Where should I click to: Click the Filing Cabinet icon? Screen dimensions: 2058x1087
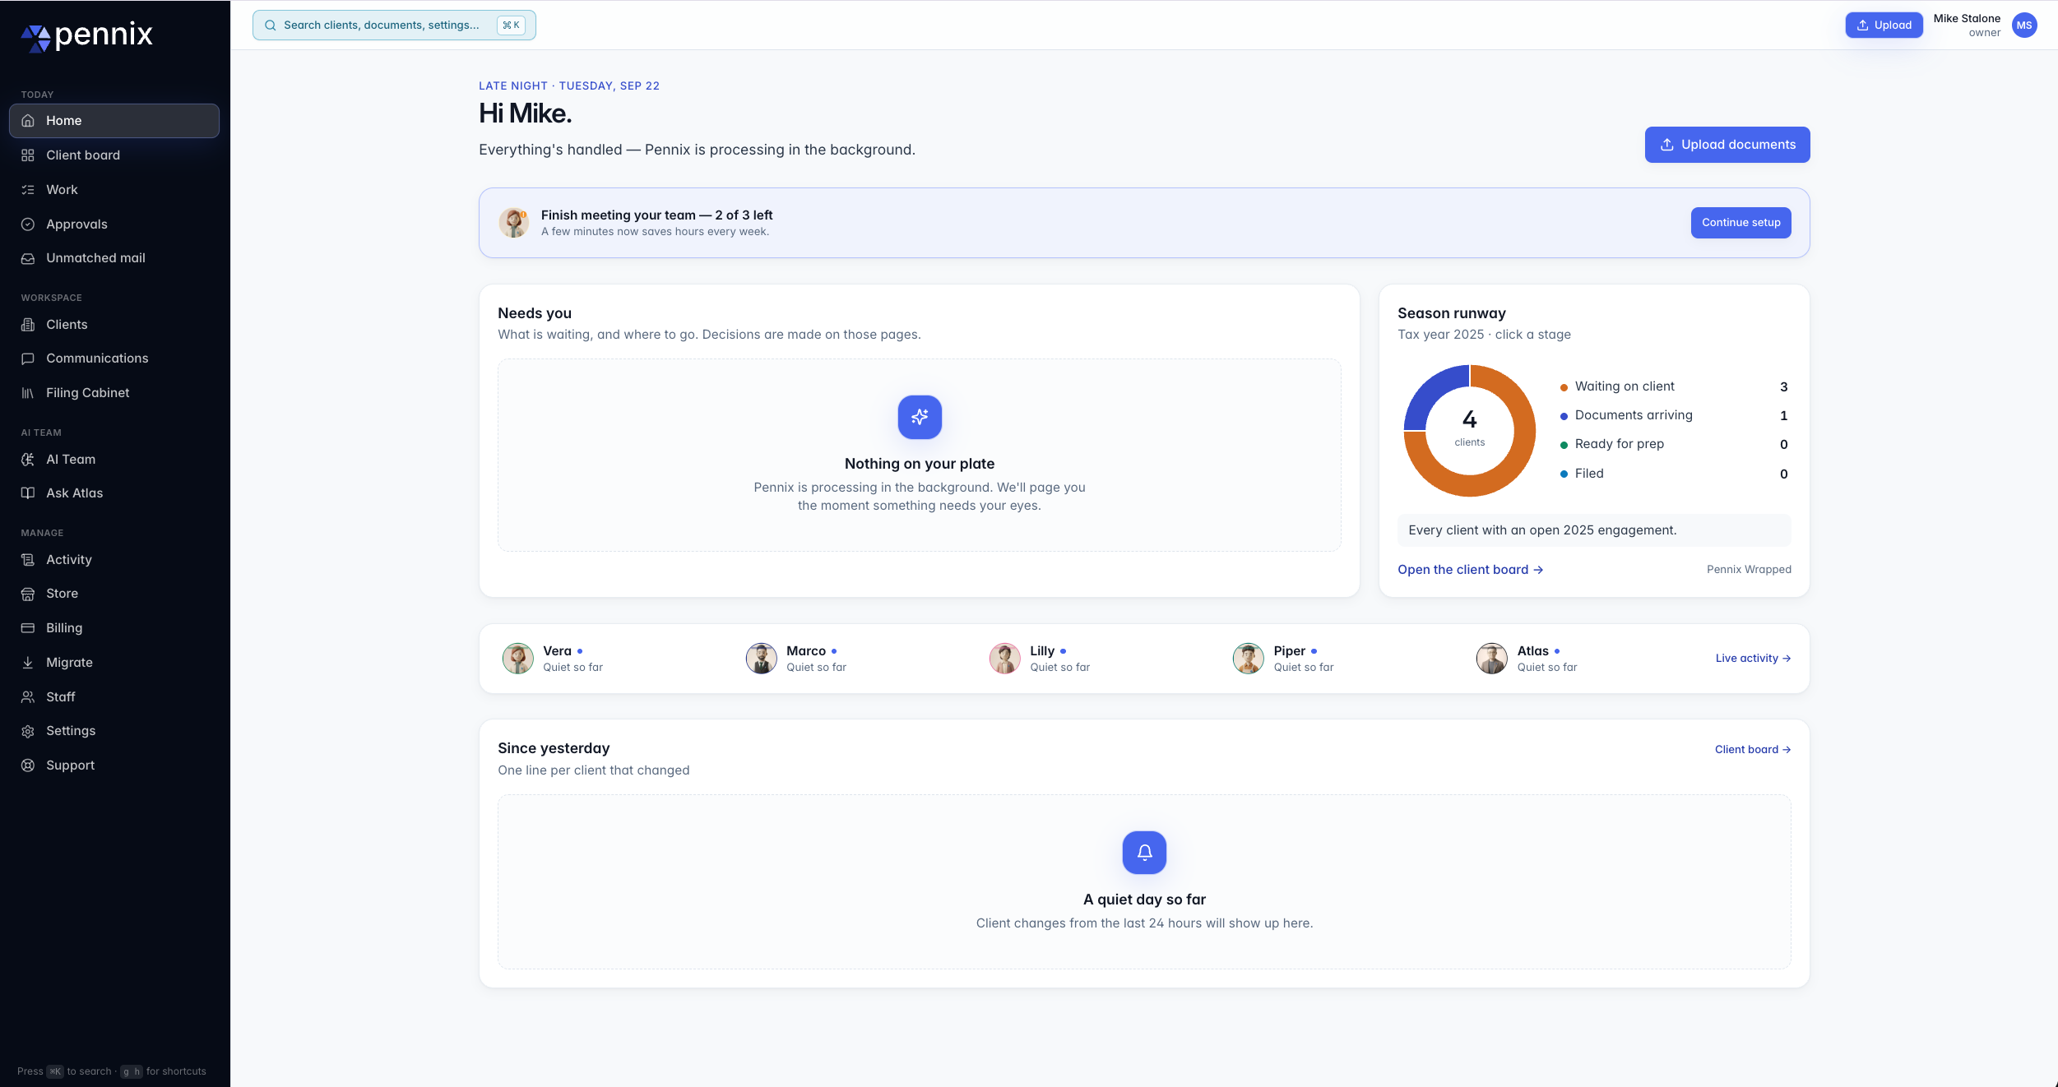click(x=28, y=393)
